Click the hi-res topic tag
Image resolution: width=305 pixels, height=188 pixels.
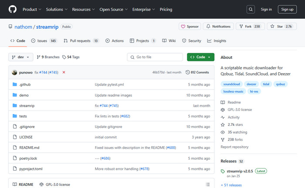click(254, 91)
